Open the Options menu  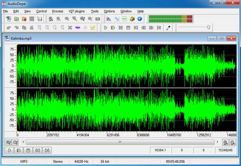coord(110,11)
